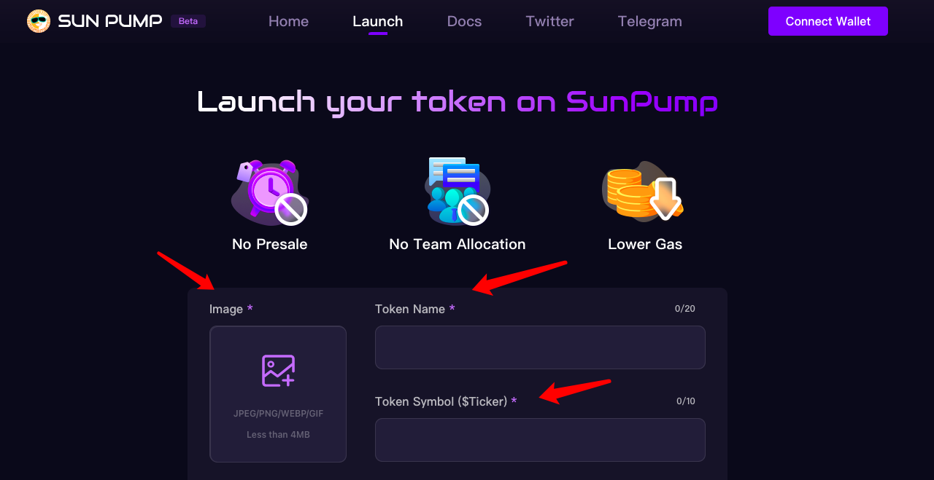Select the Launch tab
Viewport: 934px width, 480px height.
click(x=377, y=21)
